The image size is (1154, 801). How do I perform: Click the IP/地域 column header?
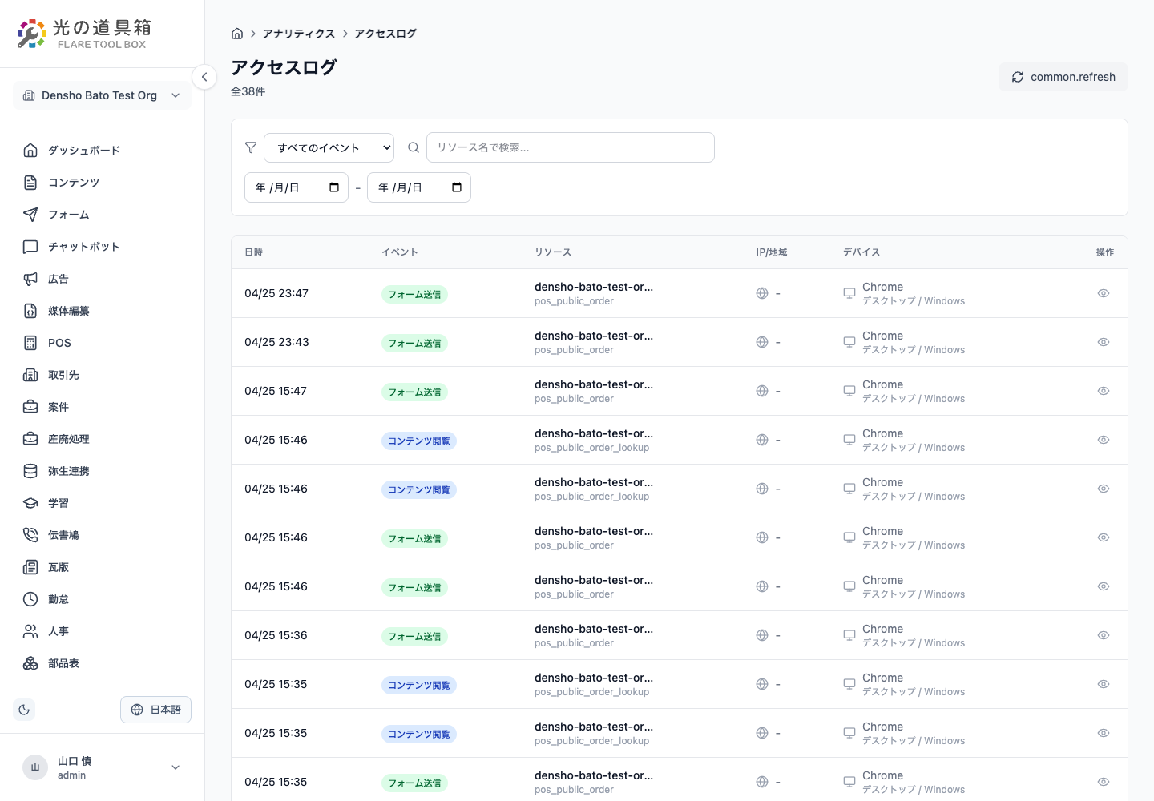coord(772,252)
